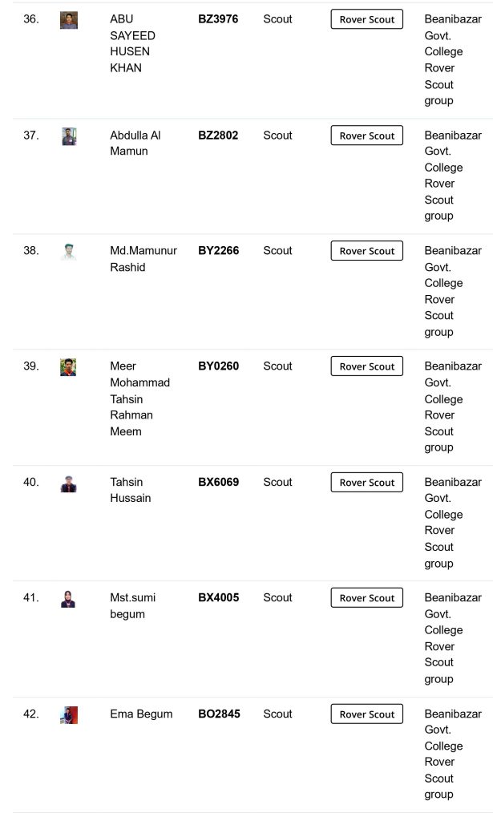Click the name Tahsin Hussain
Viewport: 493px width, 821px height.
coord(131,490)
